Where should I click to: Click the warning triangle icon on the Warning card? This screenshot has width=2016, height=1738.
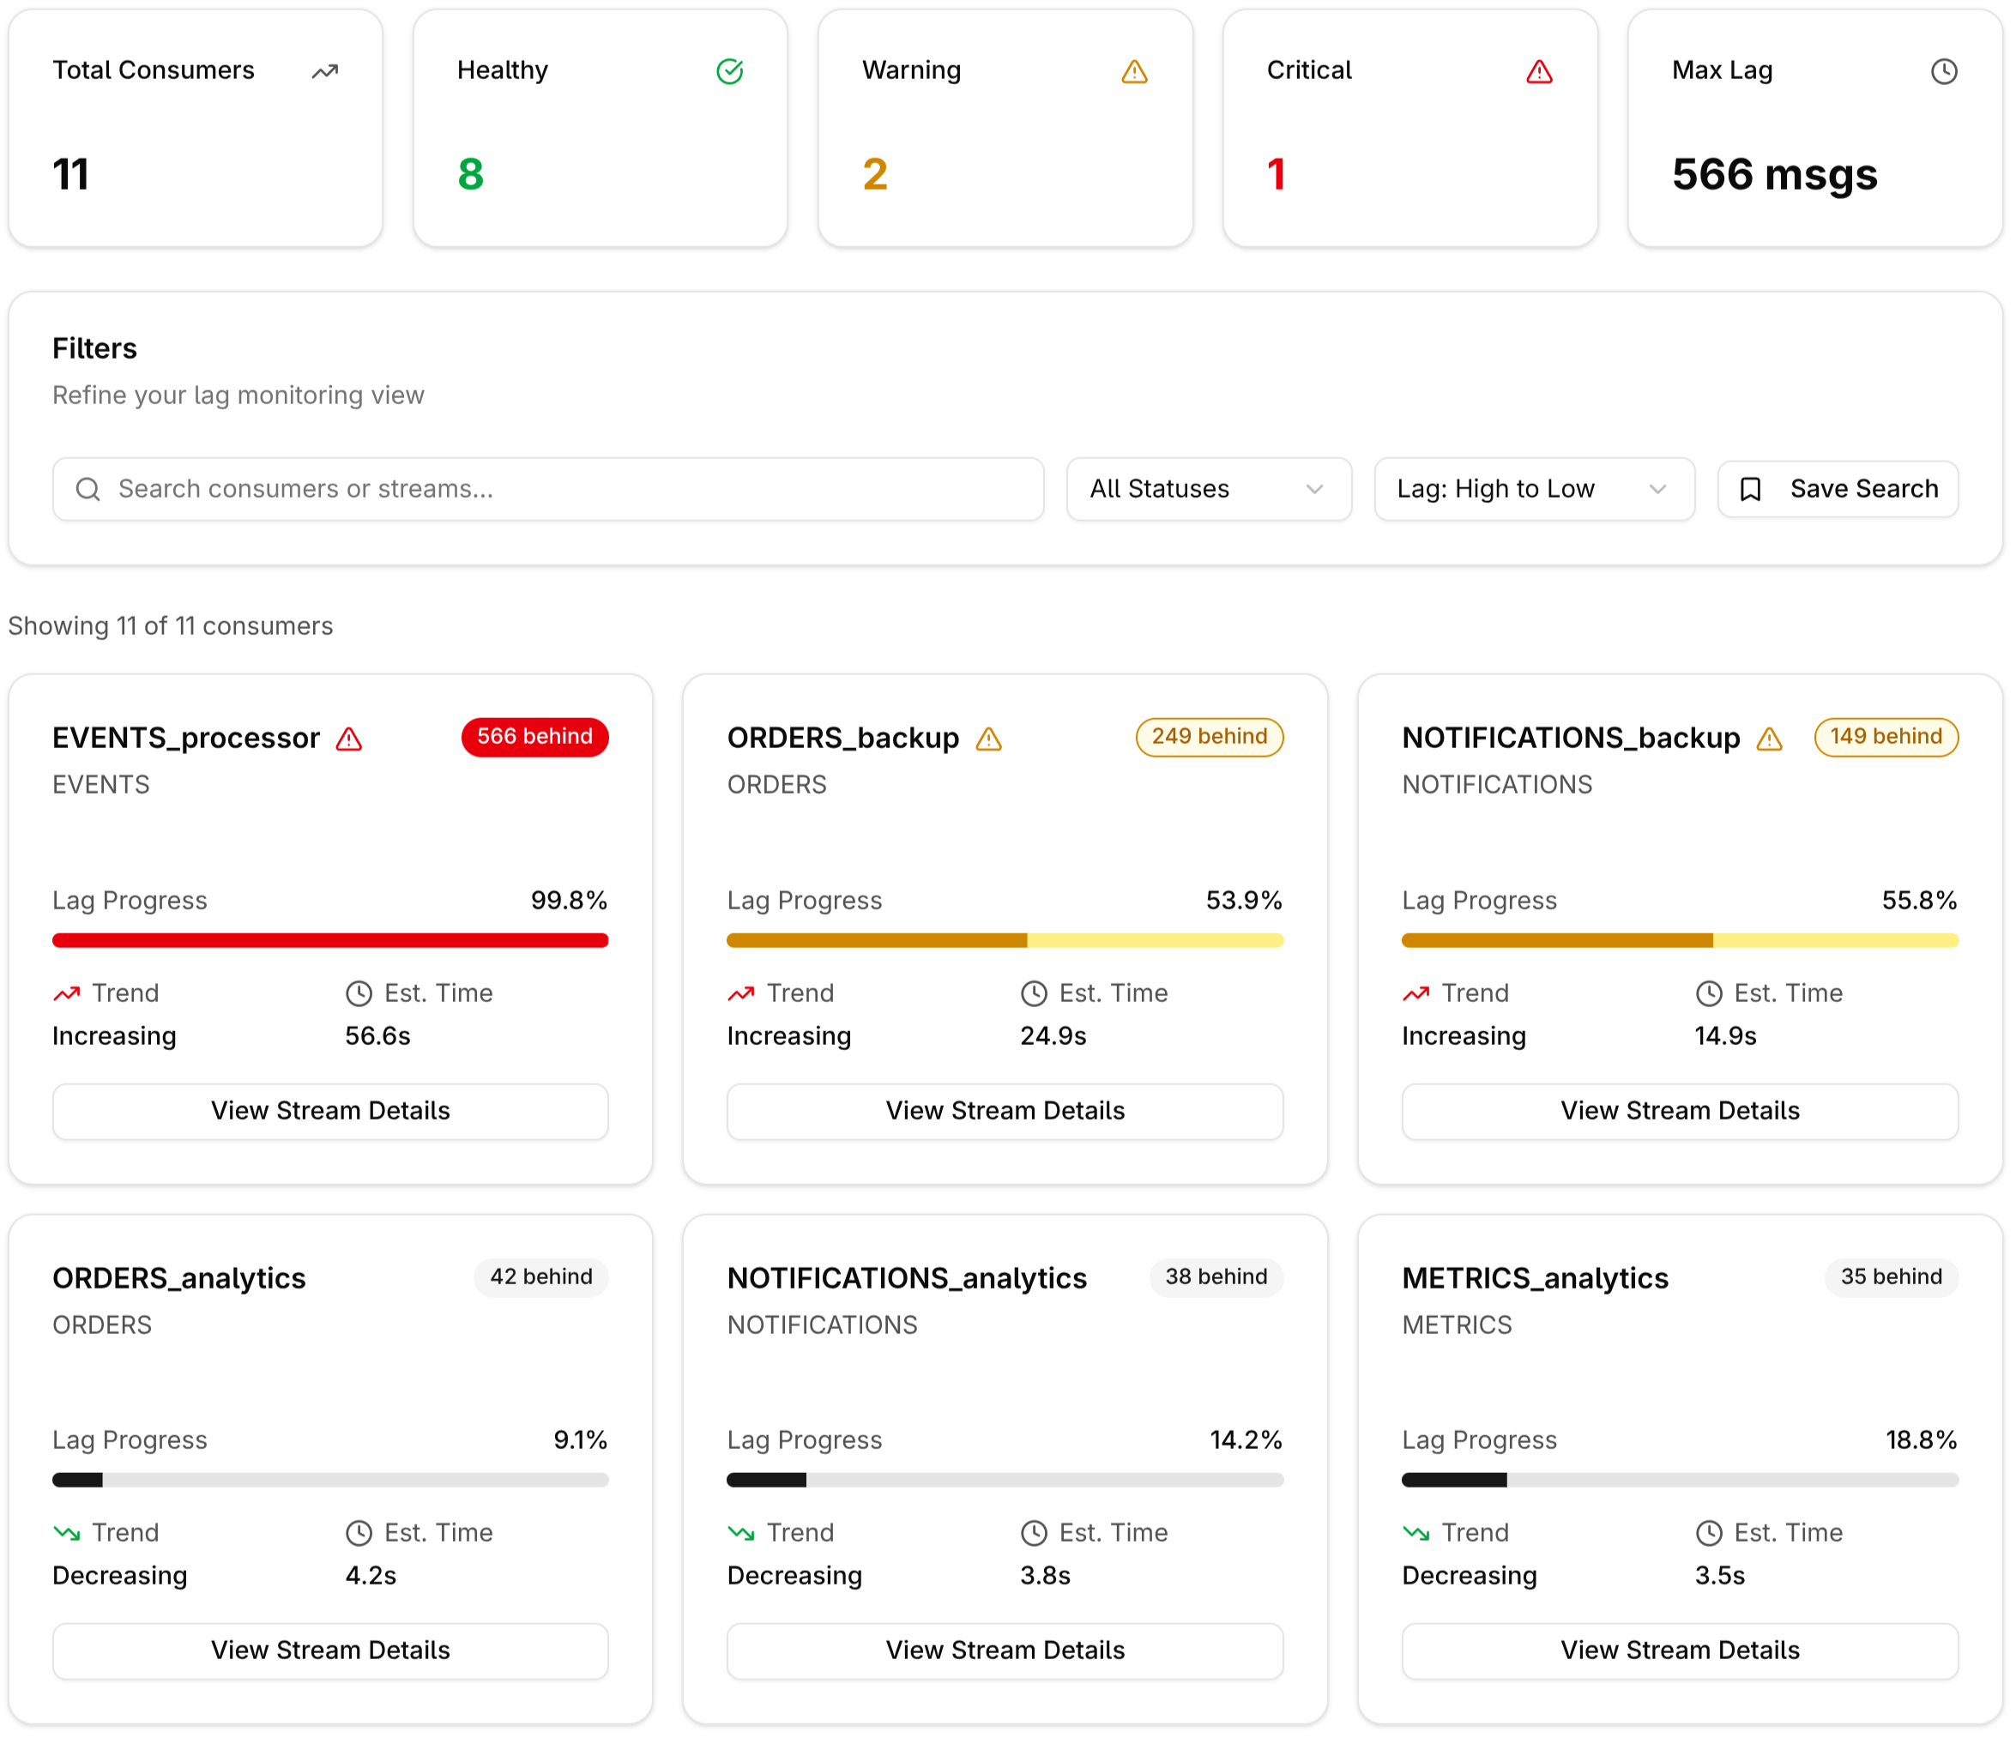pos(1134,71)
